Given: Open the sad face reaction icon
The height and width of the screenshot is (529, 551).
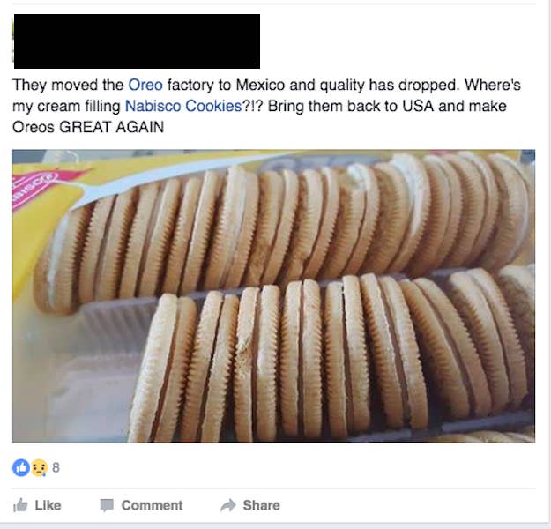Looking at the screenshot, I should [x=39, y=468].
